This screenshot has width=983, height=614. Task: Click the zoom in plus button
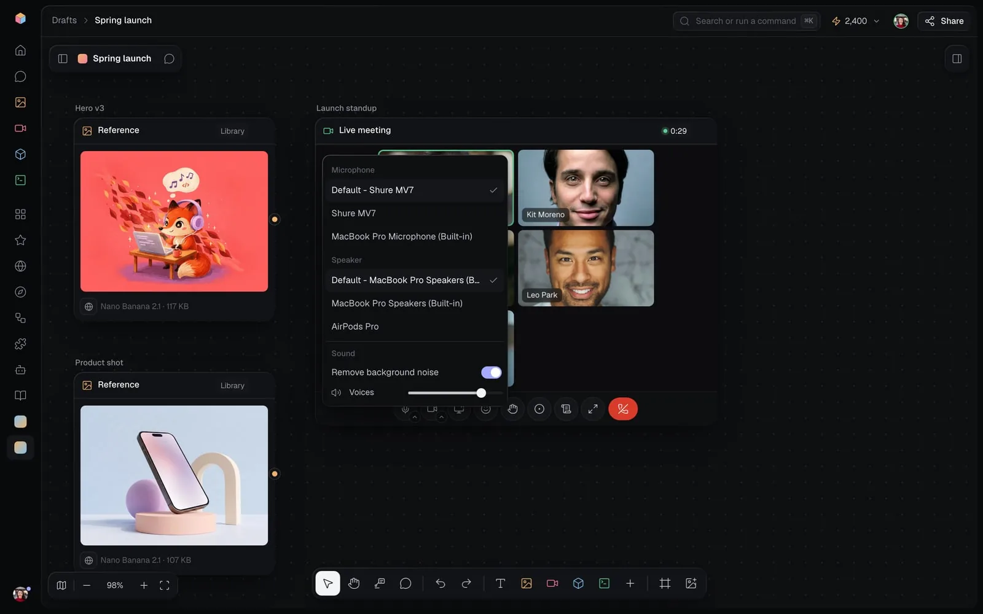point(144,585)
